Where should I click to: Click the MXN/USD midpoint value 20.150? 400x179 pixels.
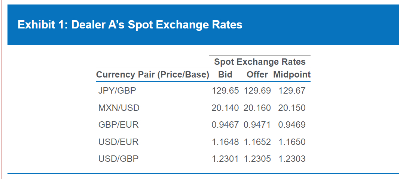tap(292, 108)
